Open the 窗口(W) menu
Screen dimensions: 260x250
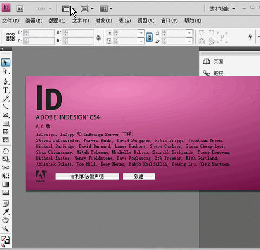click(169, 21)
